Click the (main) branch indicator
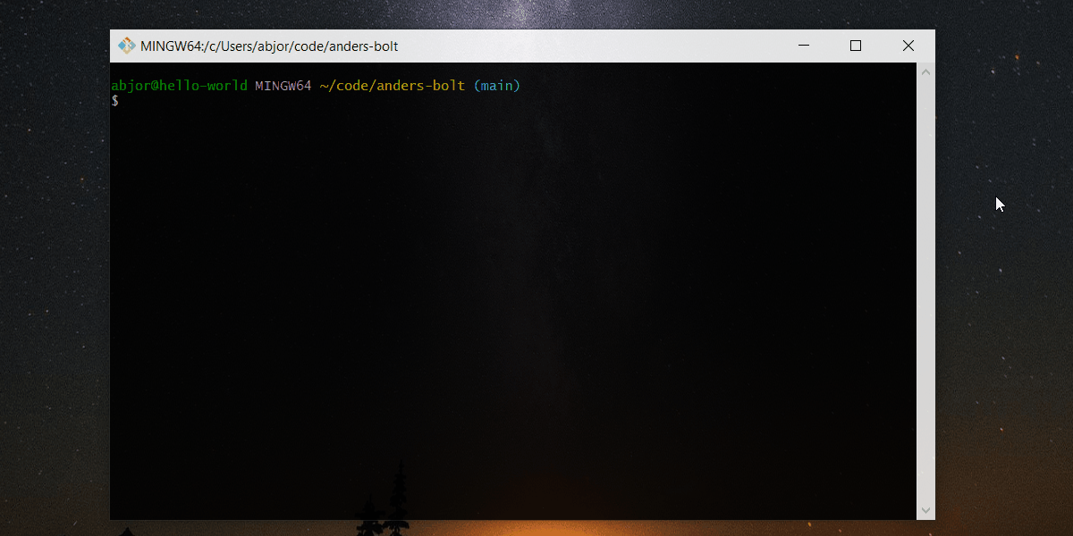The height and width of the screenshot is (536, 1073). tap(496, 86)
